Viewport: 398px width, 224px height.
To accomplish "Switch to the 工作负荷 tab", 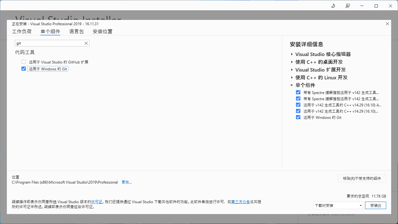I will coord(22,31).
